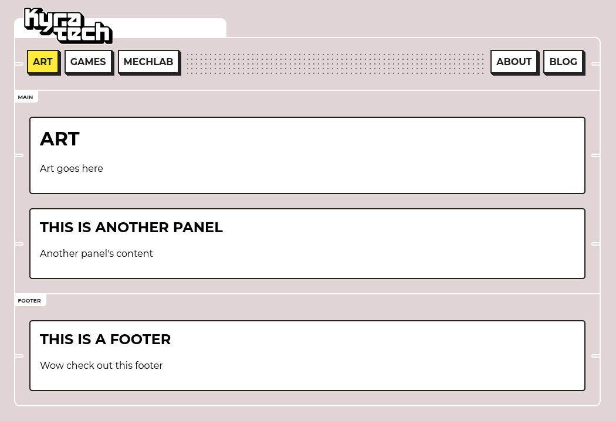616x421 pixels.
Task: Click left edge notch beside second panel
Action: point(19,244)
